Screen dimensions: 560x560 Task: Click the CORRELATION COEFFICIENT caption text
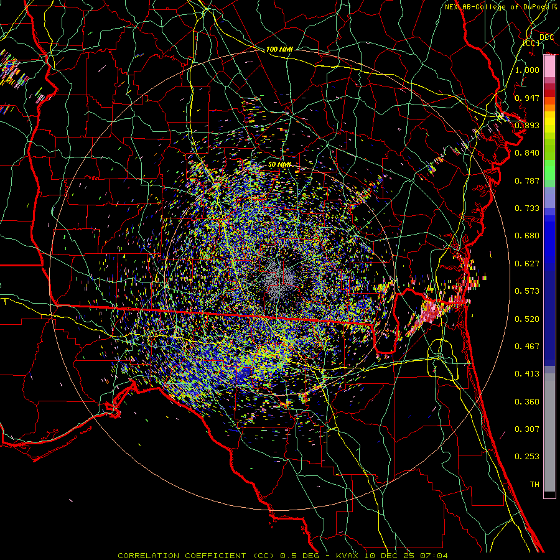tap(182, 556)
